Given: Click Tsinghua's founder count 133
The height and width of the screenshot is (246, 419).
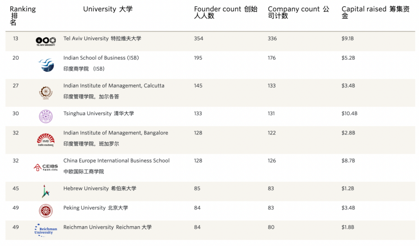Looking at the screenshot, I should pyautogui.click(x=198, y=113).
